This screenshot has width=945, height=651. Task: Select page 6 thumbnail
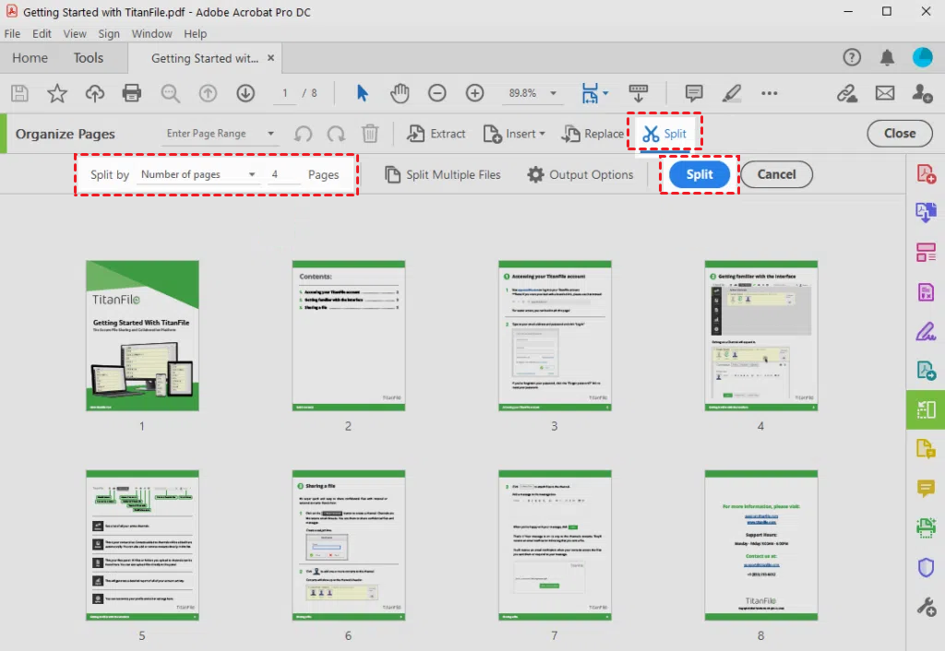[x=348, y=545]
